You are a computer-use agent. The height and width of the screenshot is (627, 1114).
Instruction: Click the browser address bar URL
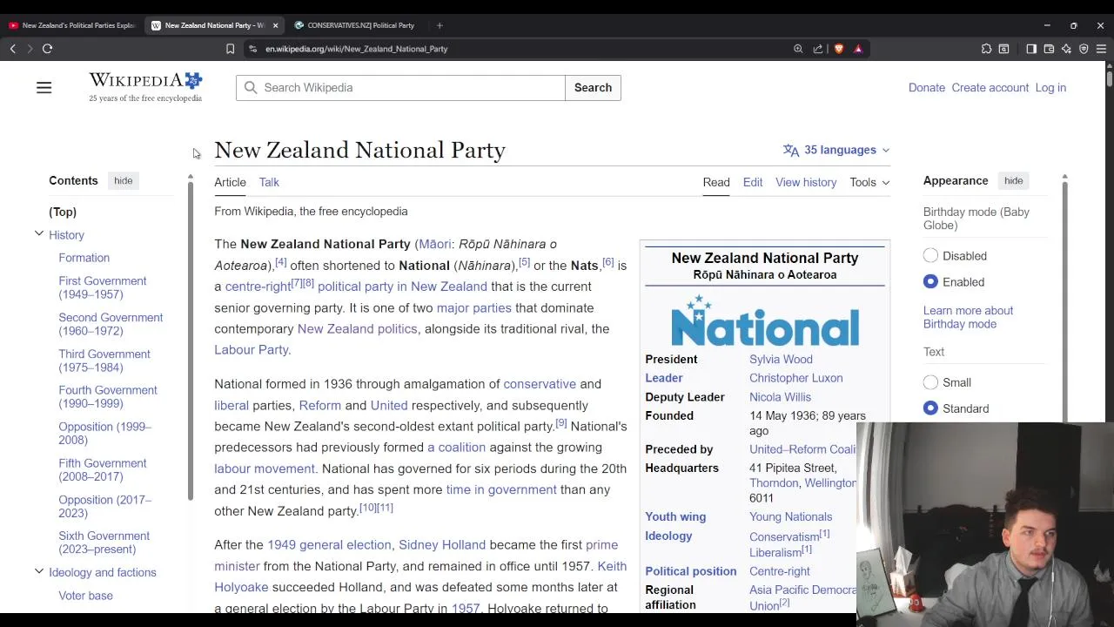click(357, 49)
